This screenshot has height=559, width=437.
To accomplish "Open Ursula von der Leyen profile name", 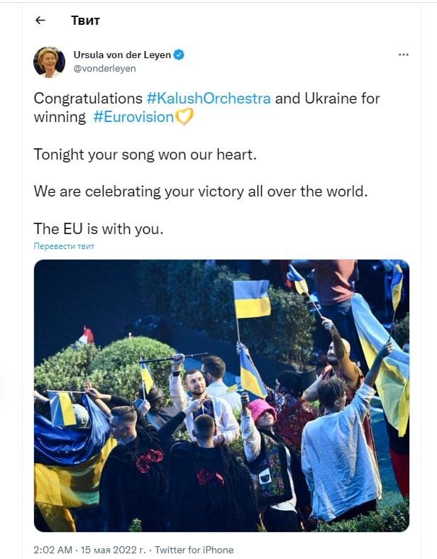I will click(x=122, y=55).
